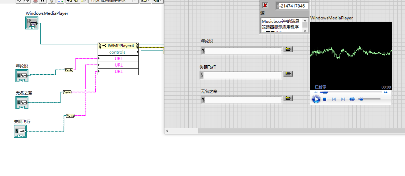The image size is (405, 176).
Task: Play the track in Windows Media Player
Action: (x=316, y=99)
